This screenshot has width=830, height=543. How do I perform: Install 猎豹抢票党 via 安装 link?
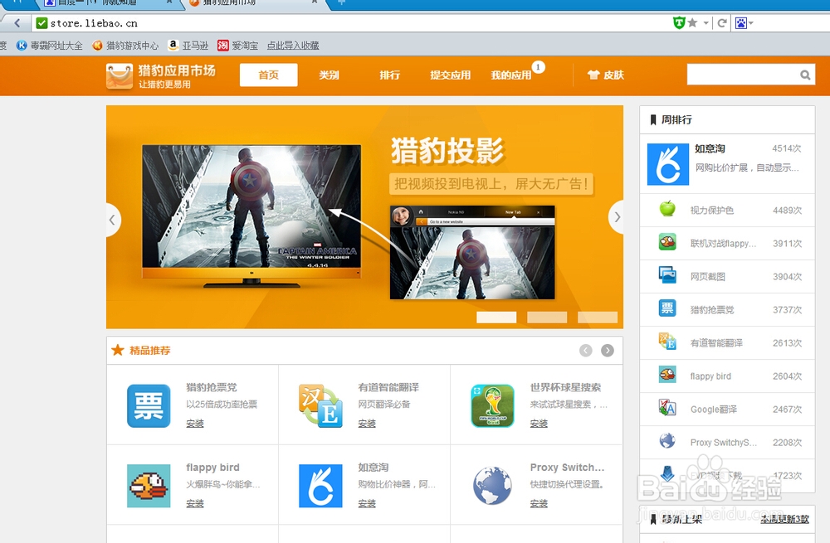click(x=195, y=424)
